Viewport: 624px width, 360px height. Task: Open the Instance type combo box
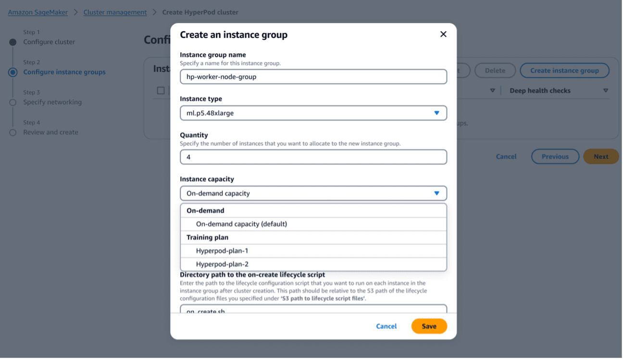click(x=313, y=113)
